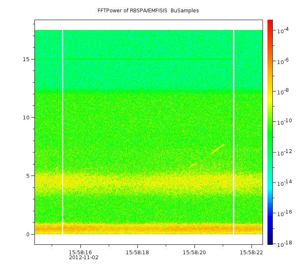The width and height of the screenshot is (297, 269).
Task: Click the colorbar label 10^-16
Action: [285, 213]
